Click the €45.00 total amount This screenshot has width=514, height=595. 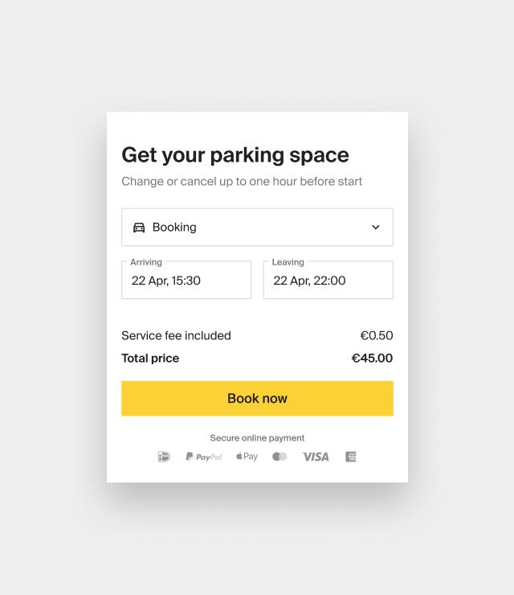[x=373, y=359]
